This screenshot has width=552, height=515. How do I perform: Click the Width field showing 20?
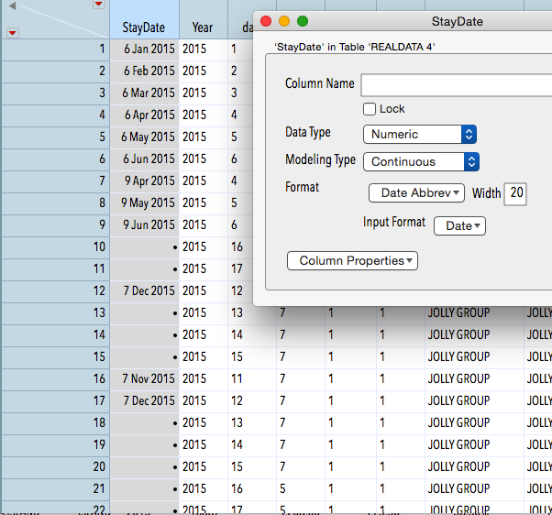pos(515,193)
